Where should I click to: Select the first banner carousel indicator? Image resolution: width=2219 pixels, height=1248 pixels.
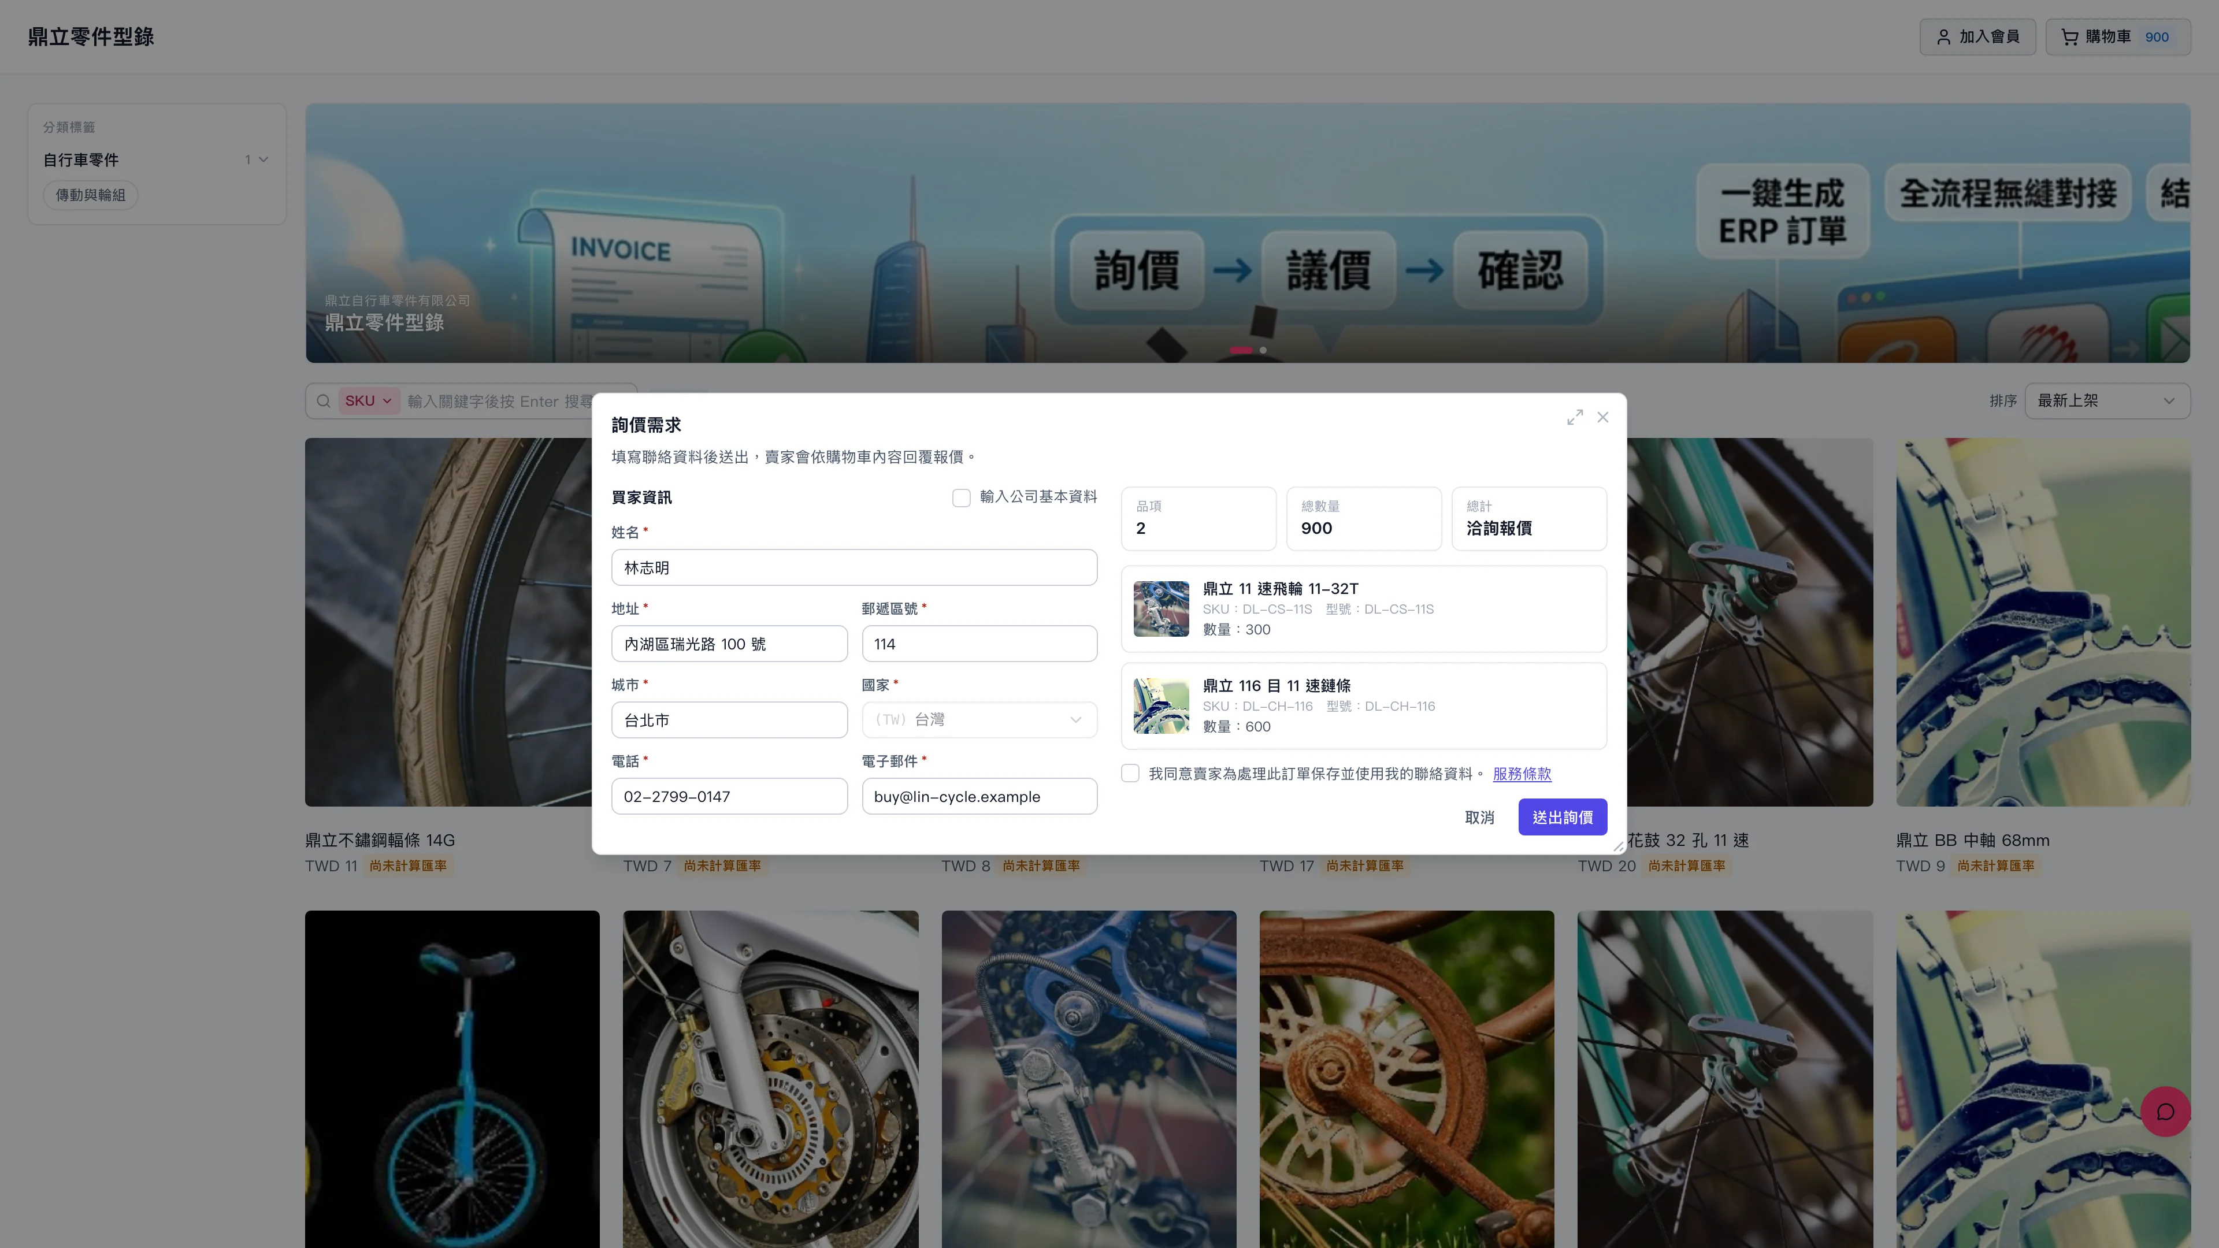coord(1241,350)
